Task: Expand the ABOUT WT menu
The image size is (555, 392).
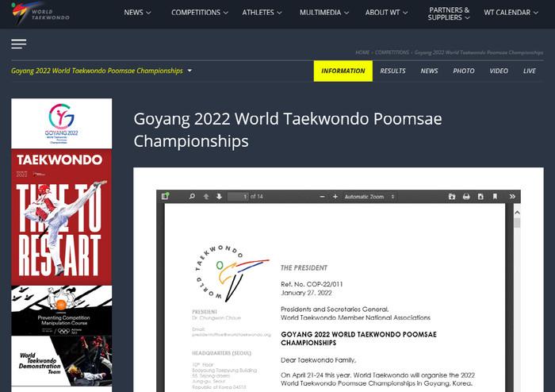Action: [x=387, y=13]
